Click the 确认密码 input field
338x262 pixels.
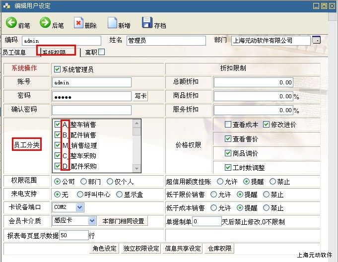(91, 110)
